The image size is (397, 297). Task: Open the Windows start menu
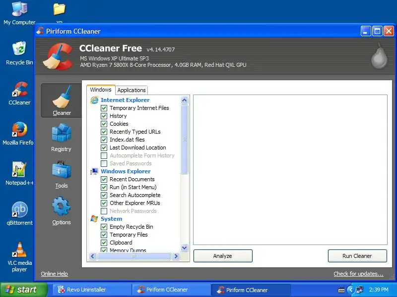coord(24,290)
